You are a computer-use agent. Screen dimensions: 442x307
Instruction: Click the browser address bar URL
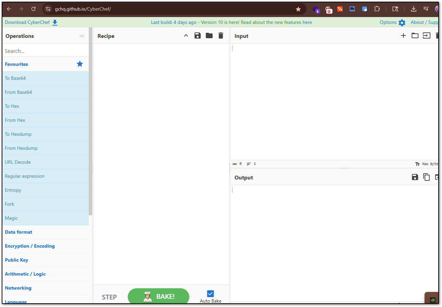[x=83, y=9]
